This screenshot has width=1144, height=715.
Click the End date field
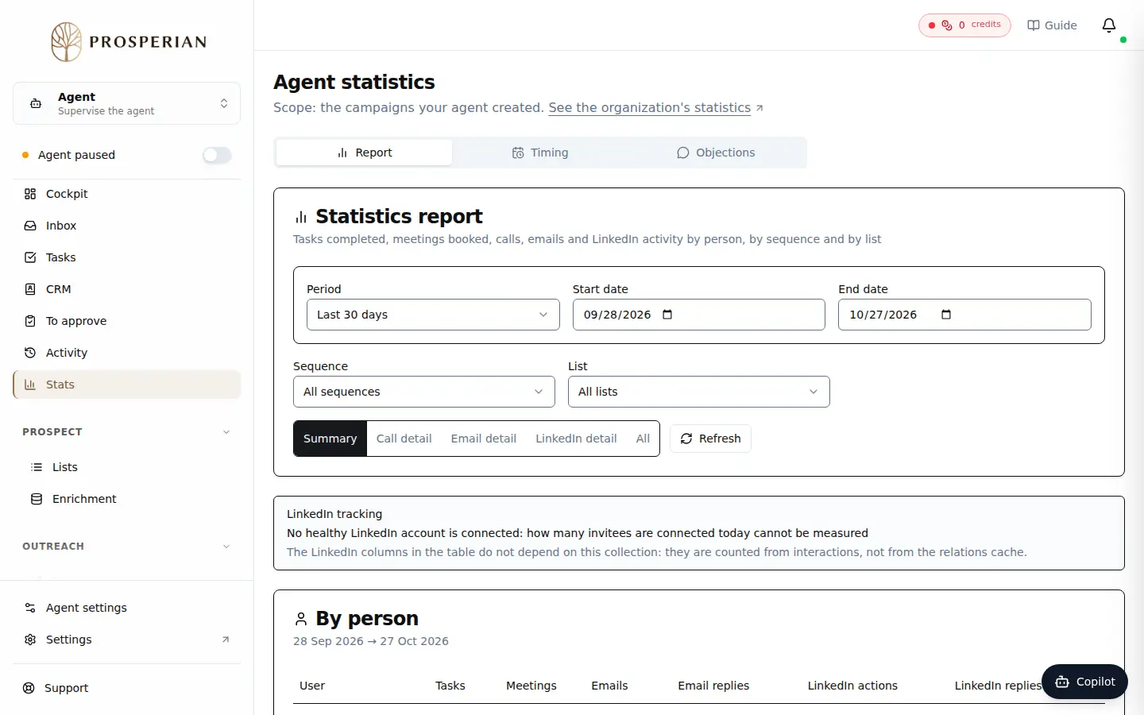pyautogui.click(x=964, y=315)
